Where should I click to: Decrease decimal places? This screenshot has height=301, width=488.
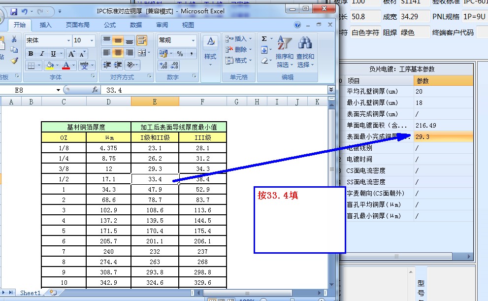point(175,66)
